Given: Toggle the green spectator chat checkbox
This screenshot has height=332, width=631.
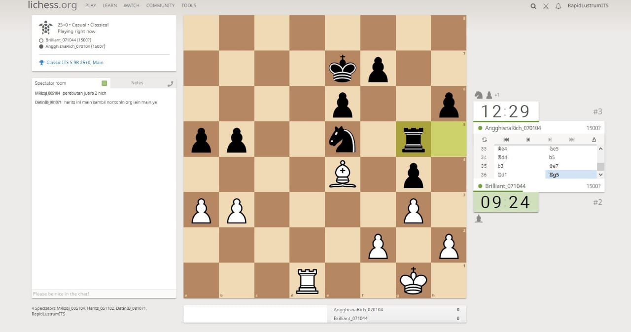Looking at the screenshot, I should point(104,83).
